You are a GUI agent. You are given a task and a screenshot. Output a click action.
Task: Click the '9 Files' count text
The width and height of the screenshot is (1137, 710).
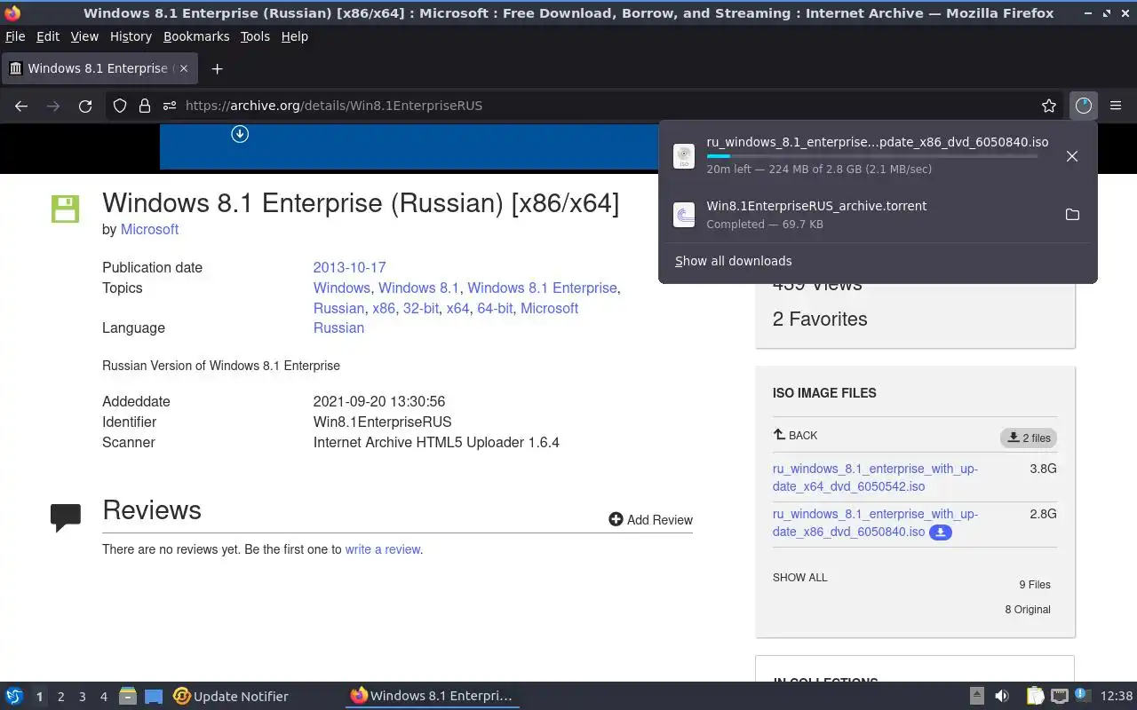click(x=1035, y=585)
